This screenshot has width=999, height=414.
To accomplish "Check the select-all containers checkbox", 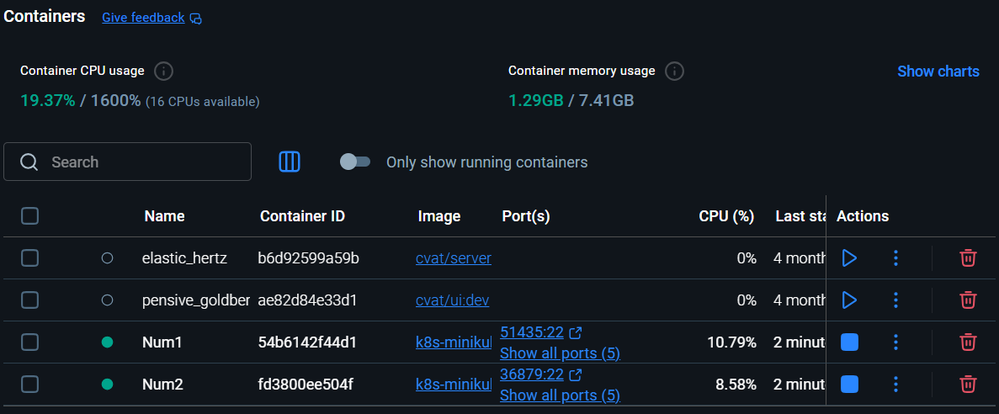I will click(29, 216).
